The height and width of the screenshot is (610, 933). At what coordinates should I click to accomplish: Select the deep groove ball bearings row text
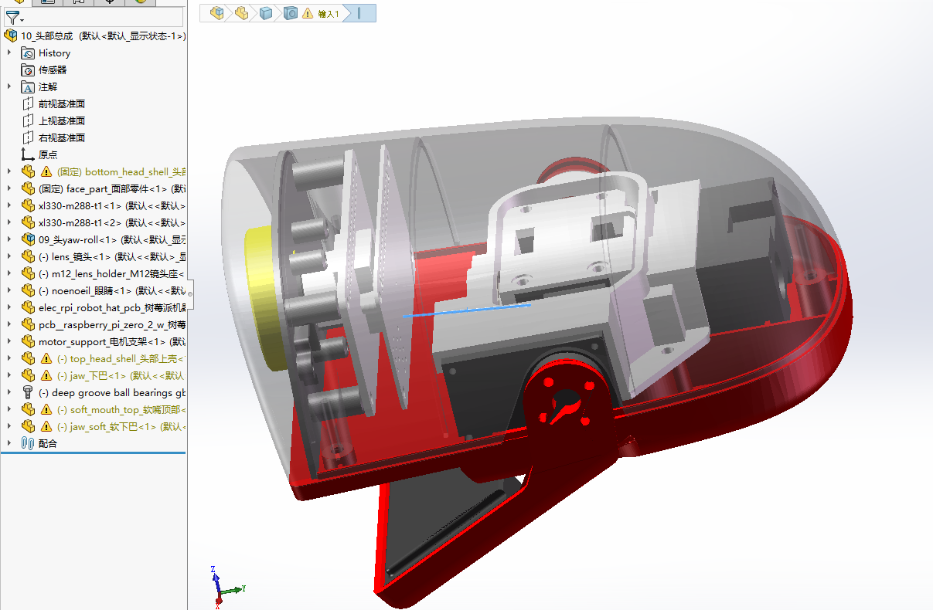coord(112,392)
